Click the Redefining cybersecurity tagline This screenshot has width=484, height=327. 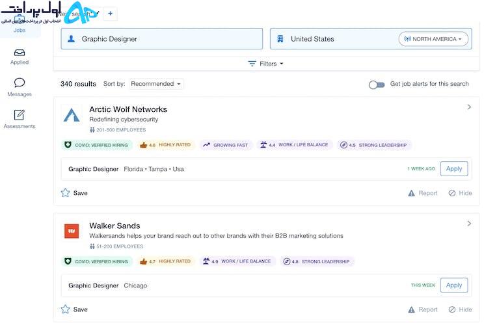tap(124, 120)
